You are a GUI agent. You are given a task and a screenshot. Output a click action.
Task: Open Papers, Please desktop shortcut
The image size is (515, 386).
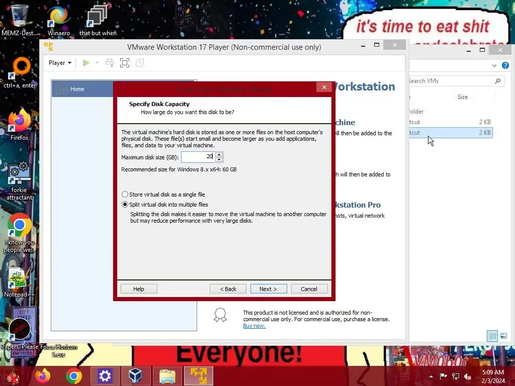(20, 333)
